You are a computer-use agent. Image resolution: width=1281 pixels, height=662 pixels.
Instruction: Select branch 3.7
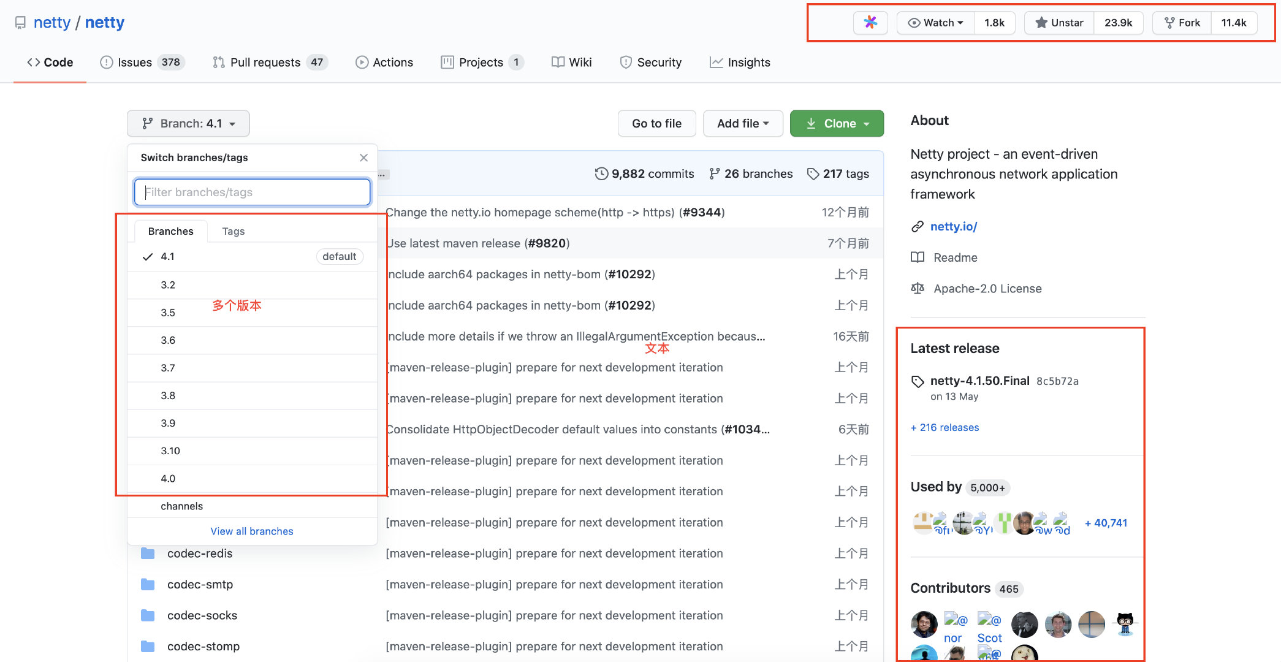coord(253,368)
